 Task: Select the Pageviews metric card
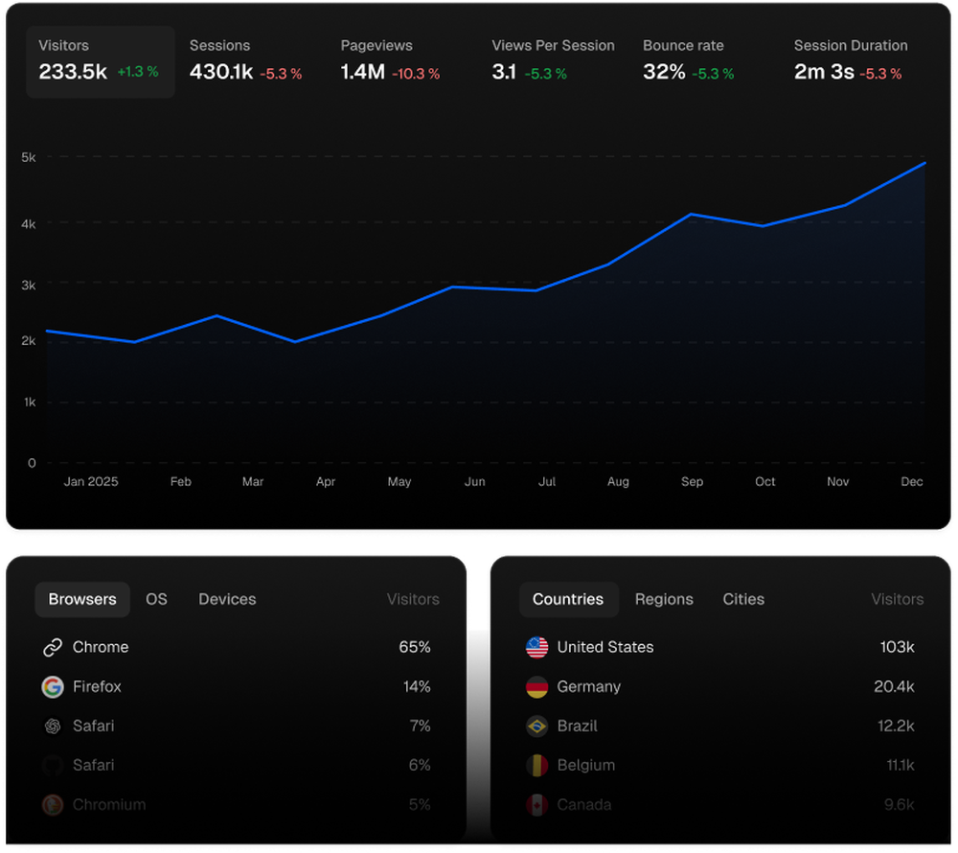pyautogui.click(x=390, y=61)
